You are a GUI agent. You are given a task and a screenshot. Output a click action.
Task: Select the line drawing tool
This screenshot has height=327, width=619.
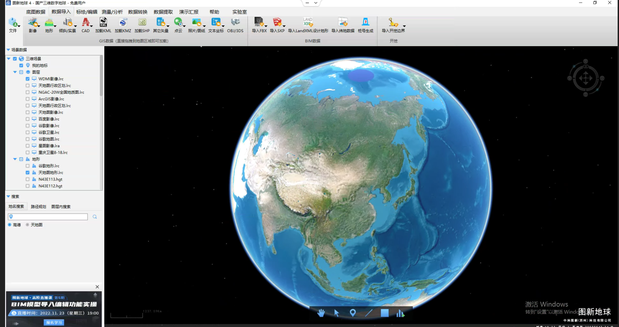pos(369,313)
